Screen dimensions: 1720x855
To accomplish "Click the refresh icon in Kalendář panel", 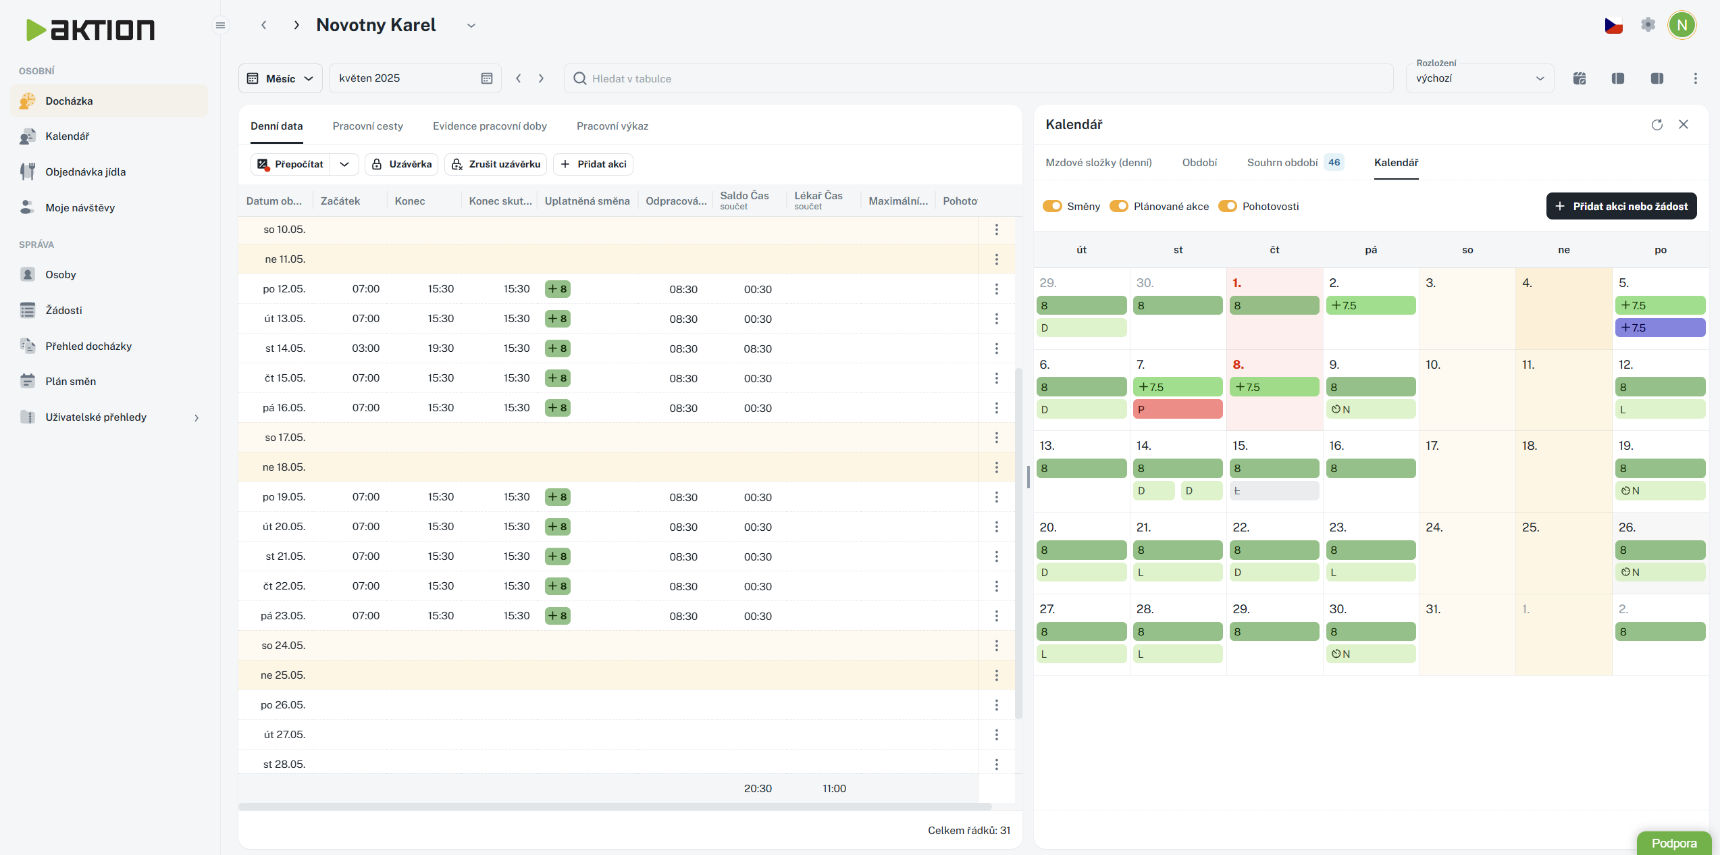I will pos(1657,124).
